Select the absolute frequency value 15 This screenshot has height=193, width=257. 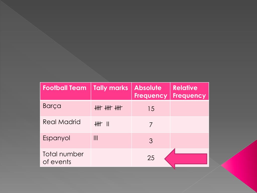[x=151, y=109]
